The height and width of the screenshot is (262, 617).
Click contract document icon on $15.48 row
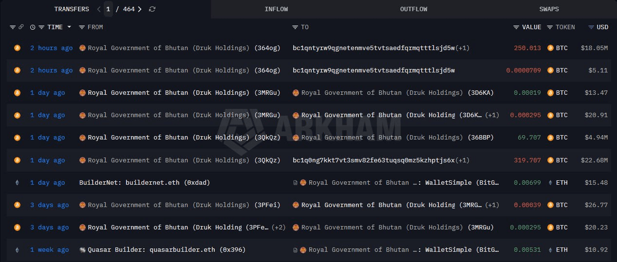click(x=295, y=183)
